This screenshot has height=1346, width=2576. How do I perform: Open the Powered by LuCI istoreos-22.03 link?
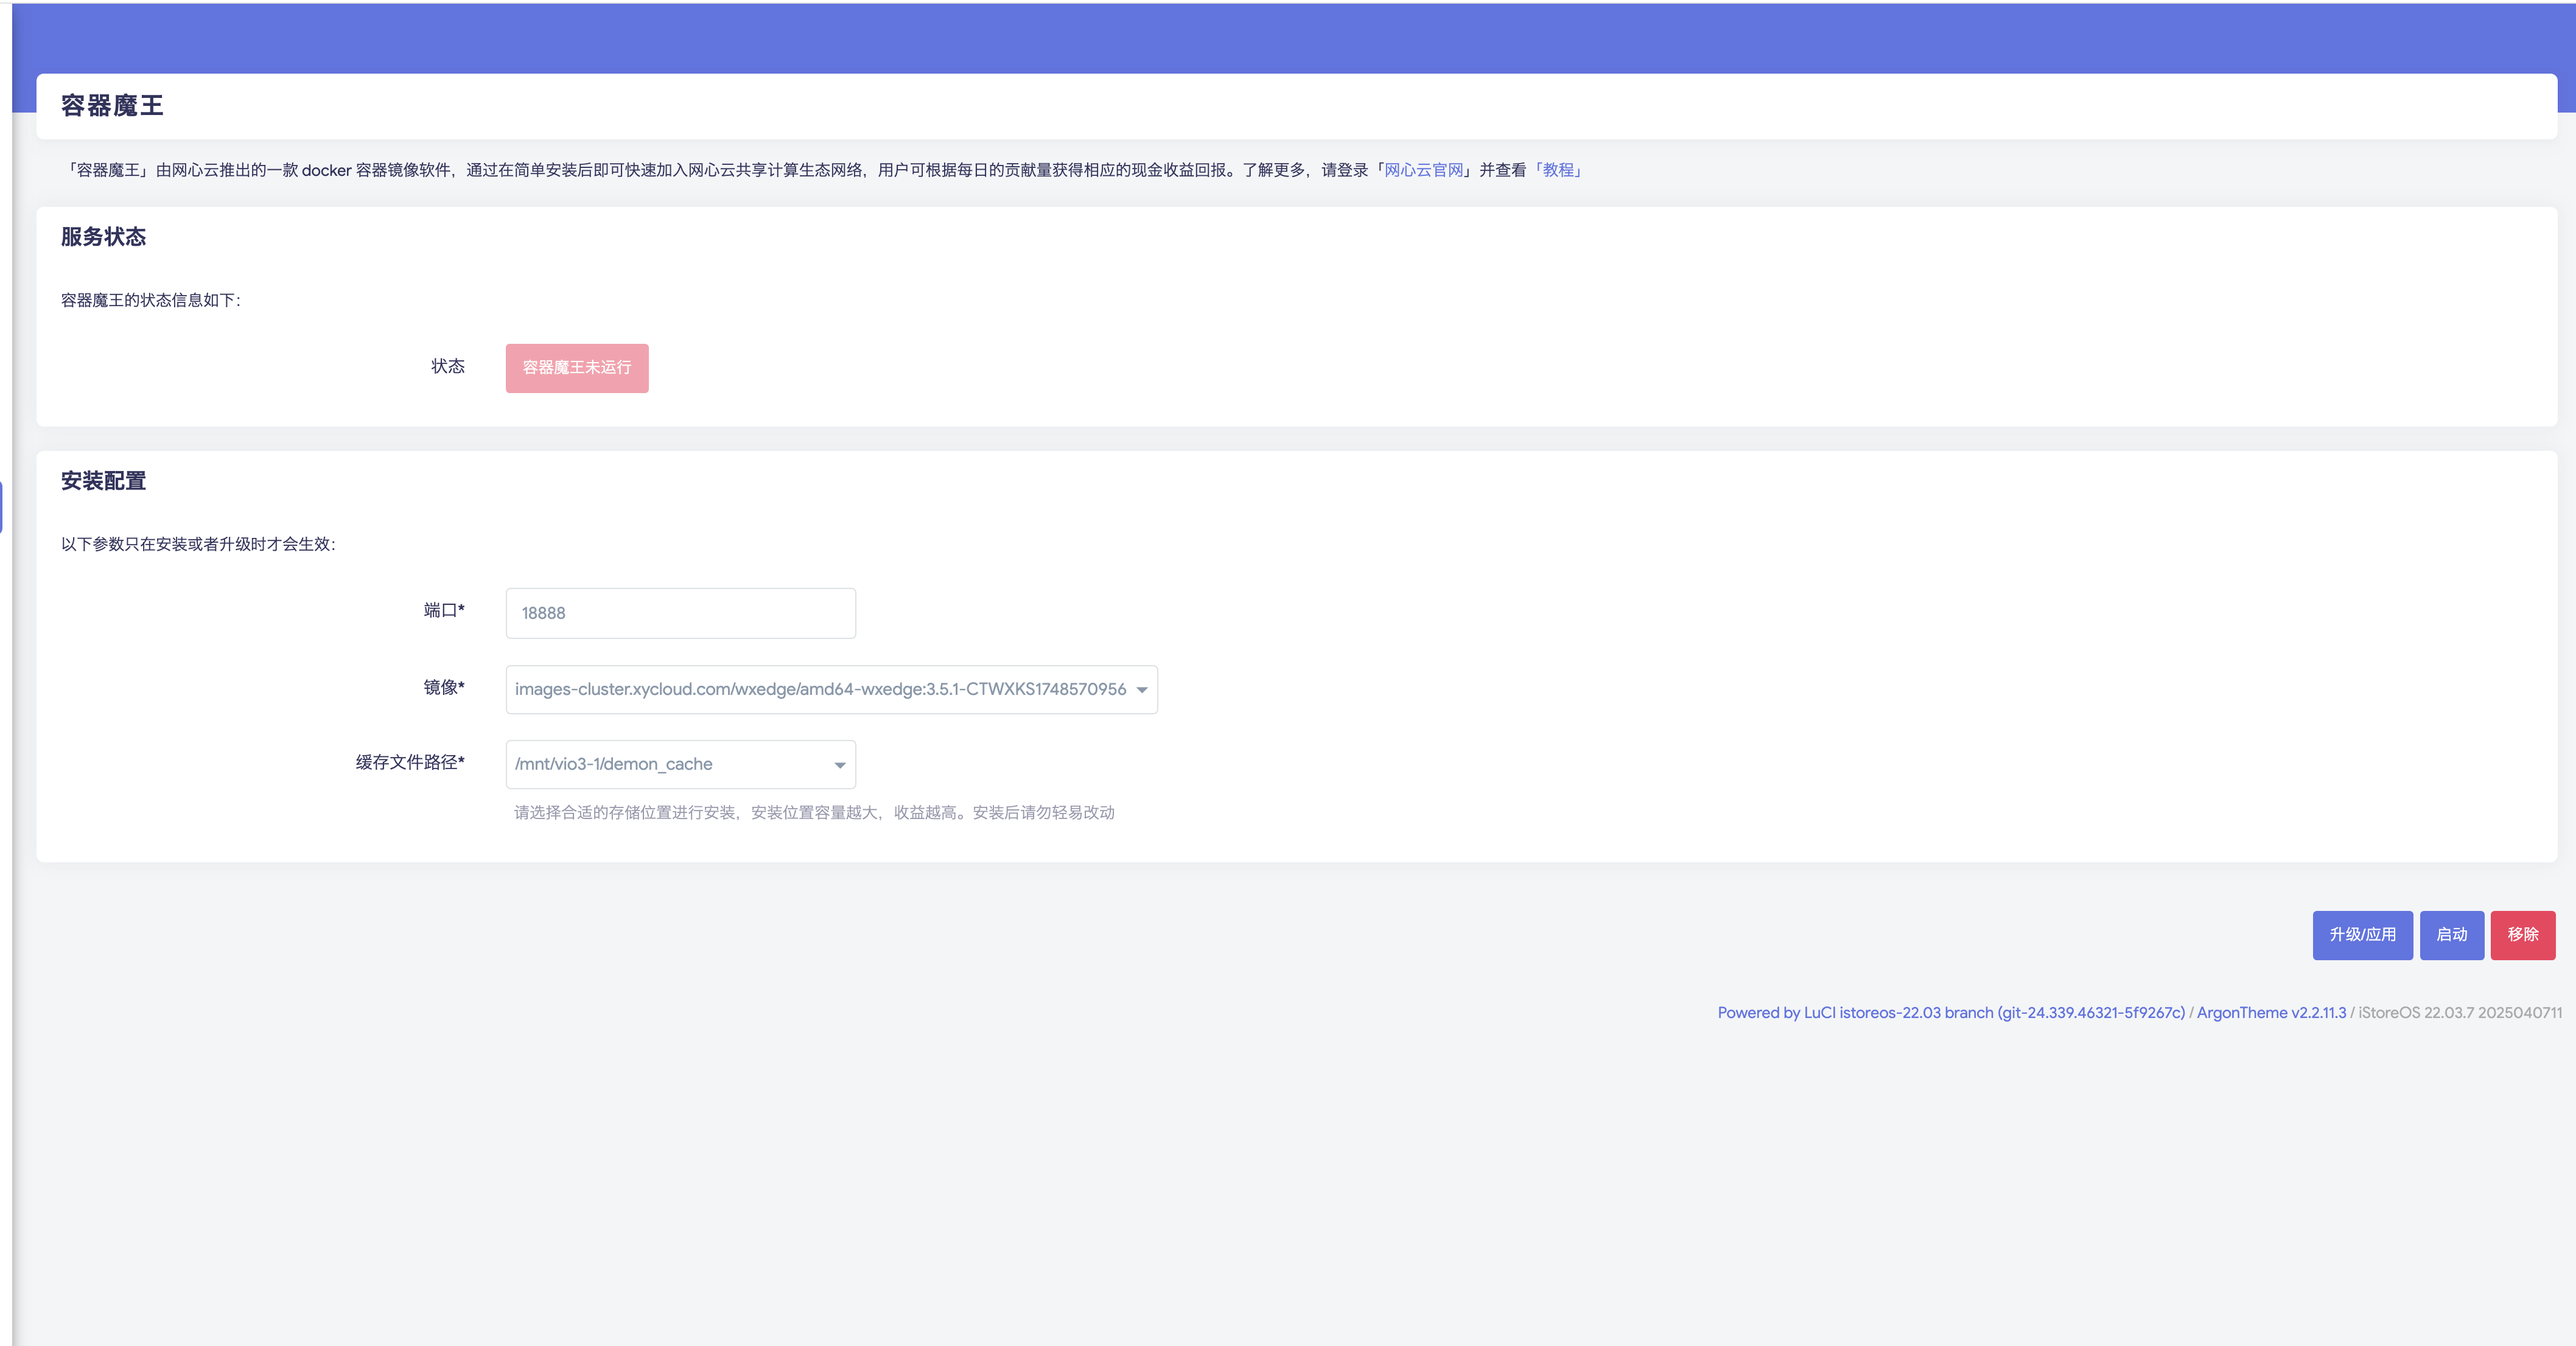pos(1951,1013)
